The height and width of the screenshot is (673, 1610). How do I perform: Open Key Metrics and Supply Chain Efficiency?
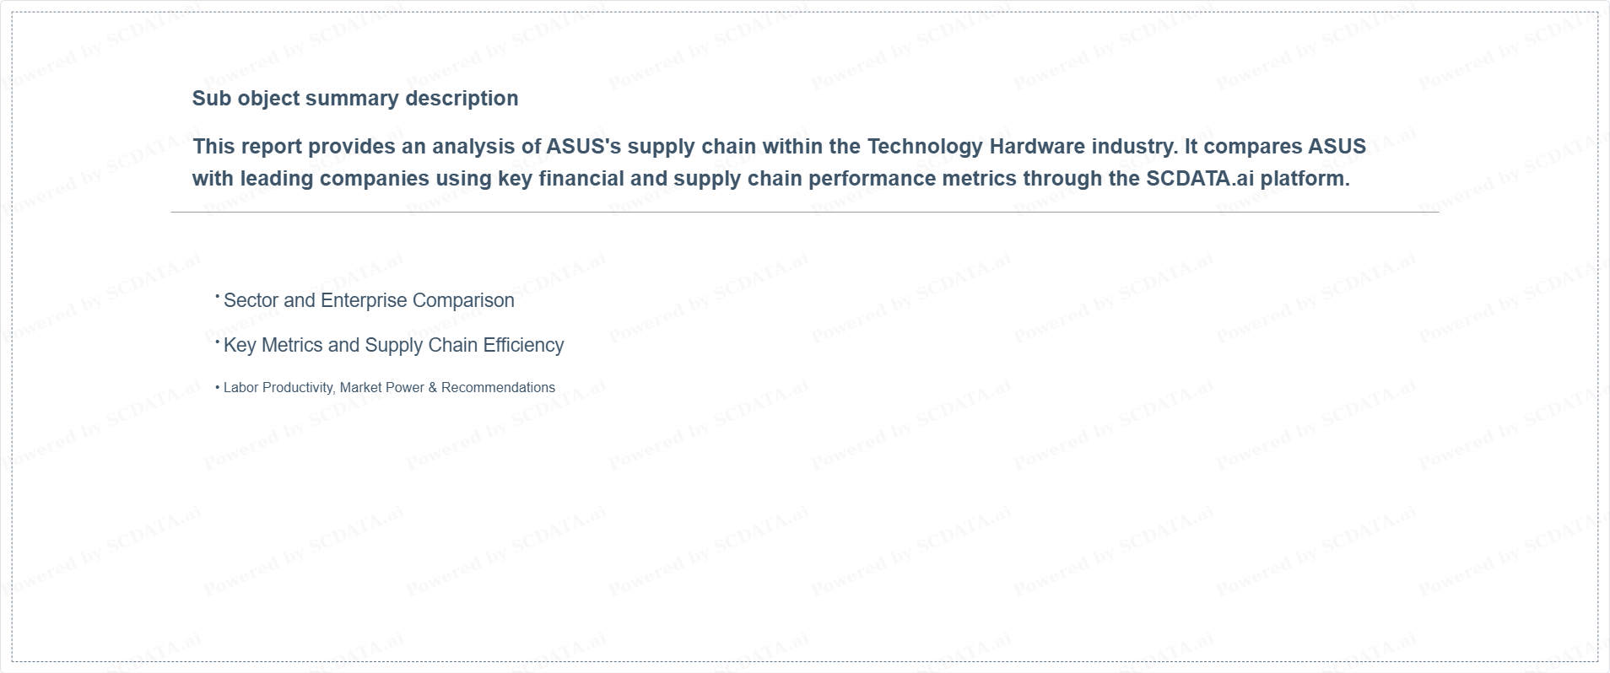point(393,345)
